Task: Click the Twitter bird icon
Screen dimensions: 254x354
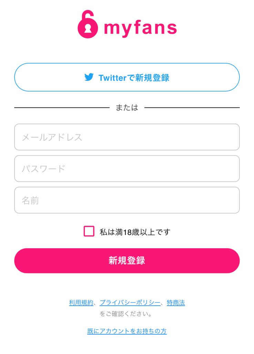Action: tap(89, 77)
